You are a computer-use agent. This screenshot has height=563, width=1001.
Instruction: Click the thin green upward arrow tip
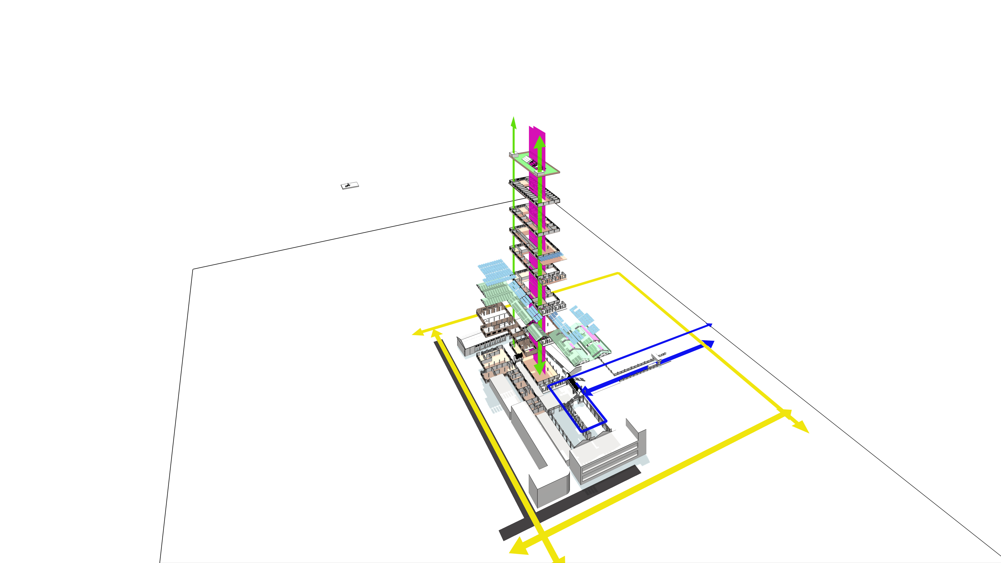(x=513, y=121)
